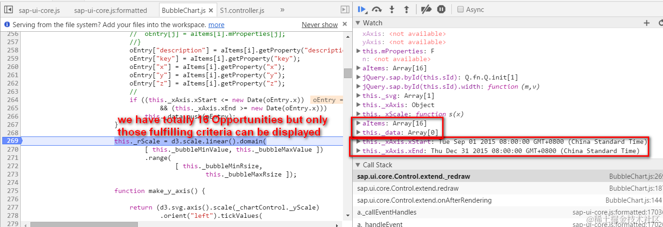Click the 'Never show' link
This screenshot has height=227, width=663.
point(320,25)
